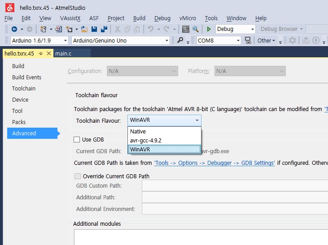Image resolution: width=328 pixels, height=245 pixels.
Task: Click the Save All icon
Action: 104,29
